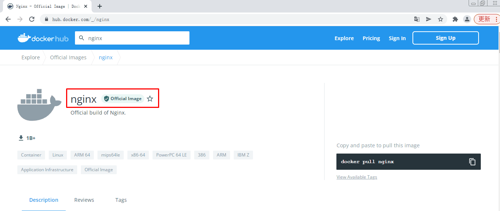500x211 pixels.
Task: Select the mips64le tag chip
Action: pyautogui.click(x=111, y=155)
